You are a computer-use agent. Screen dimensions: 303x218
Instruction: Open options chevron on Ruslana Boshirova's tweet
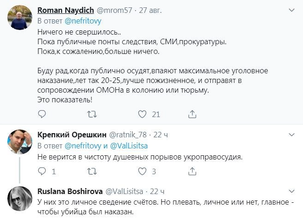pyautogui.click(x=291, y=191)
